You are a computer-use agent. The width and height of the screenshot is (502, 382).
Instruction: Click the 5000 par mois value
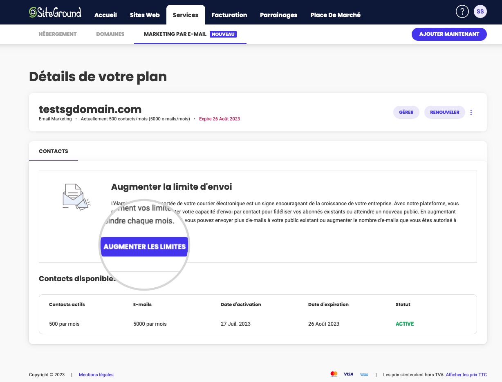click(x=150, y=324)
